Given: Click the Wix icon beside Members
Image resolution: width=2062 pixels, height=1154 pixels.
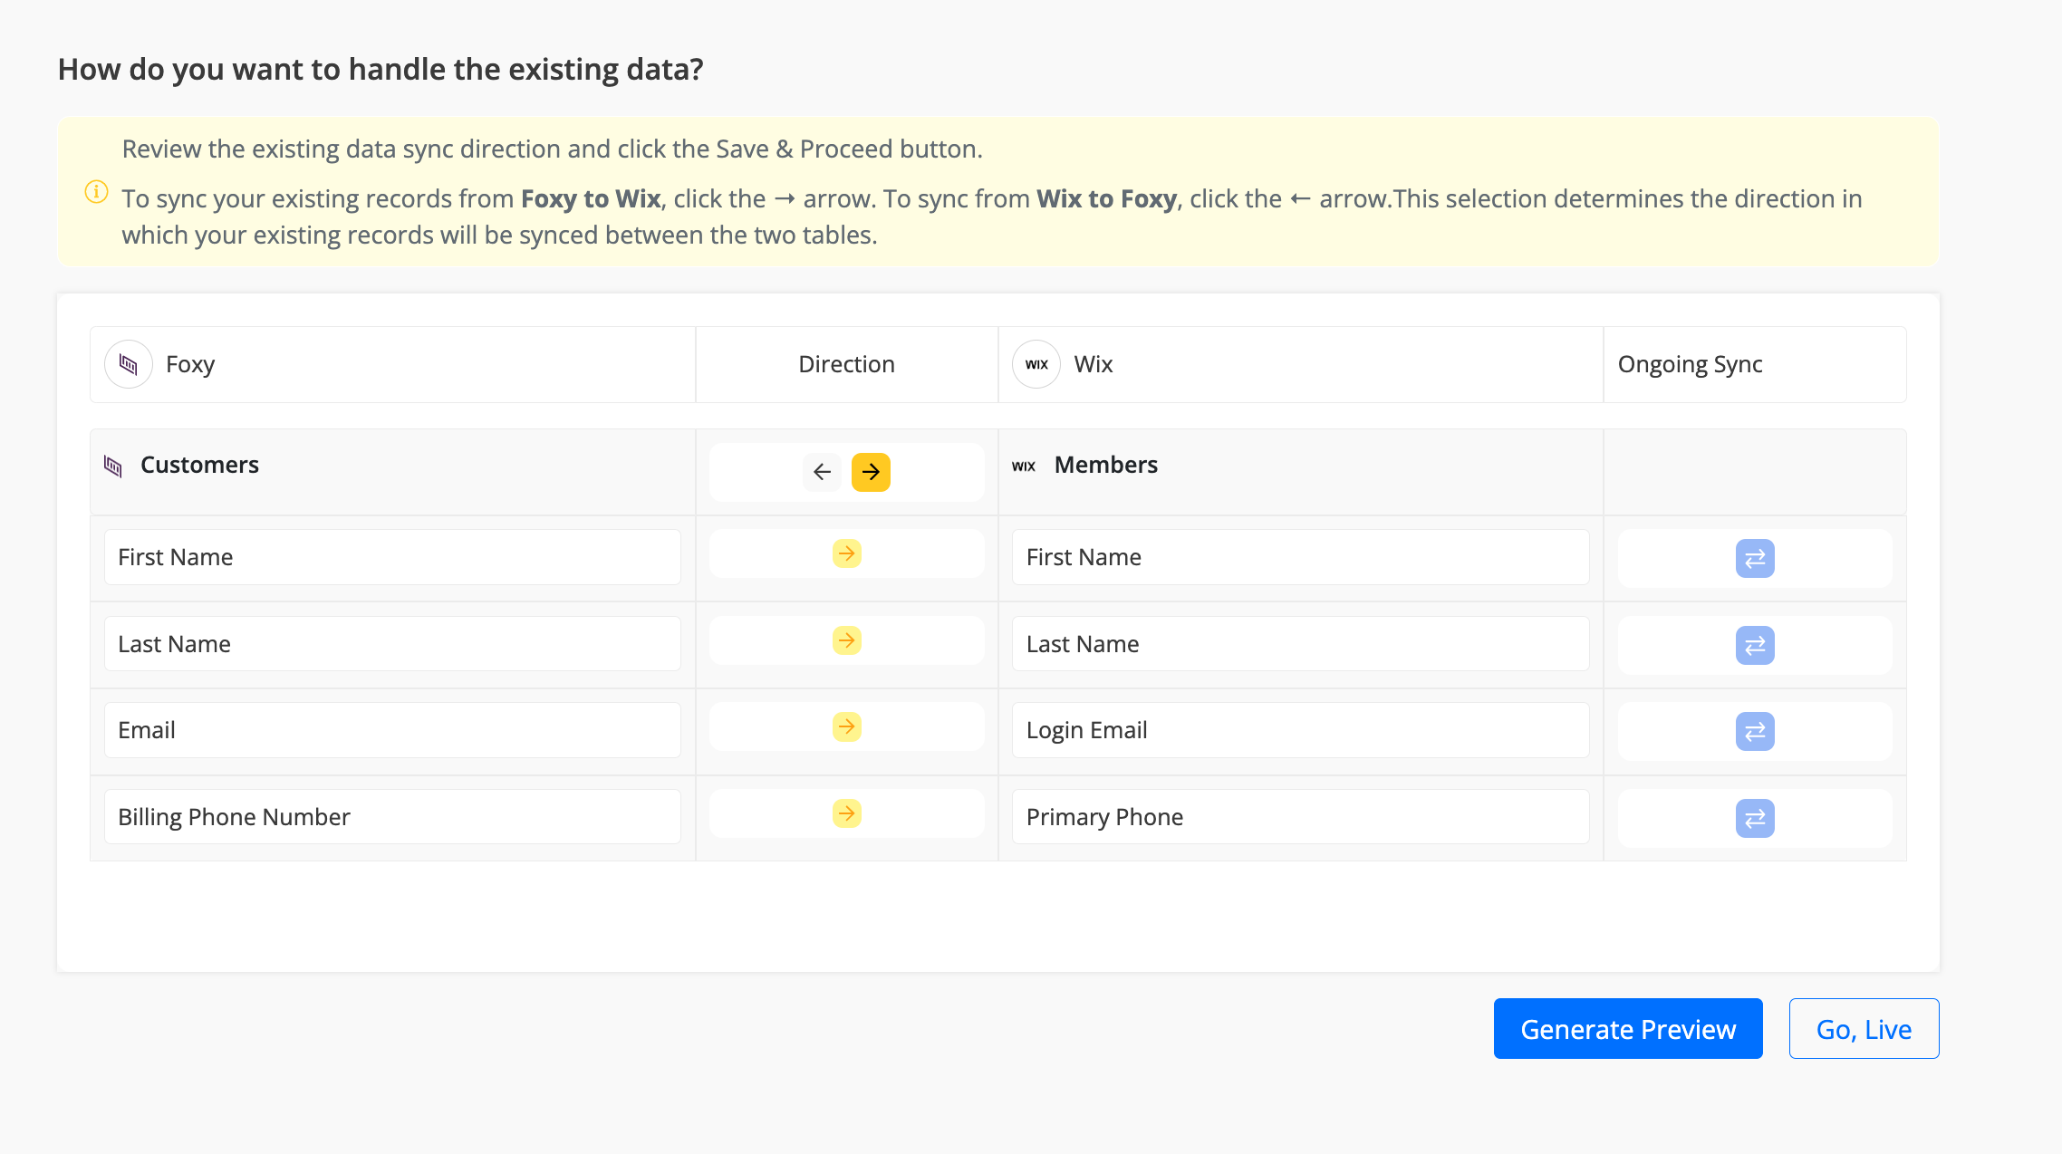Looking at the screenshot, I should point(1024,466).
